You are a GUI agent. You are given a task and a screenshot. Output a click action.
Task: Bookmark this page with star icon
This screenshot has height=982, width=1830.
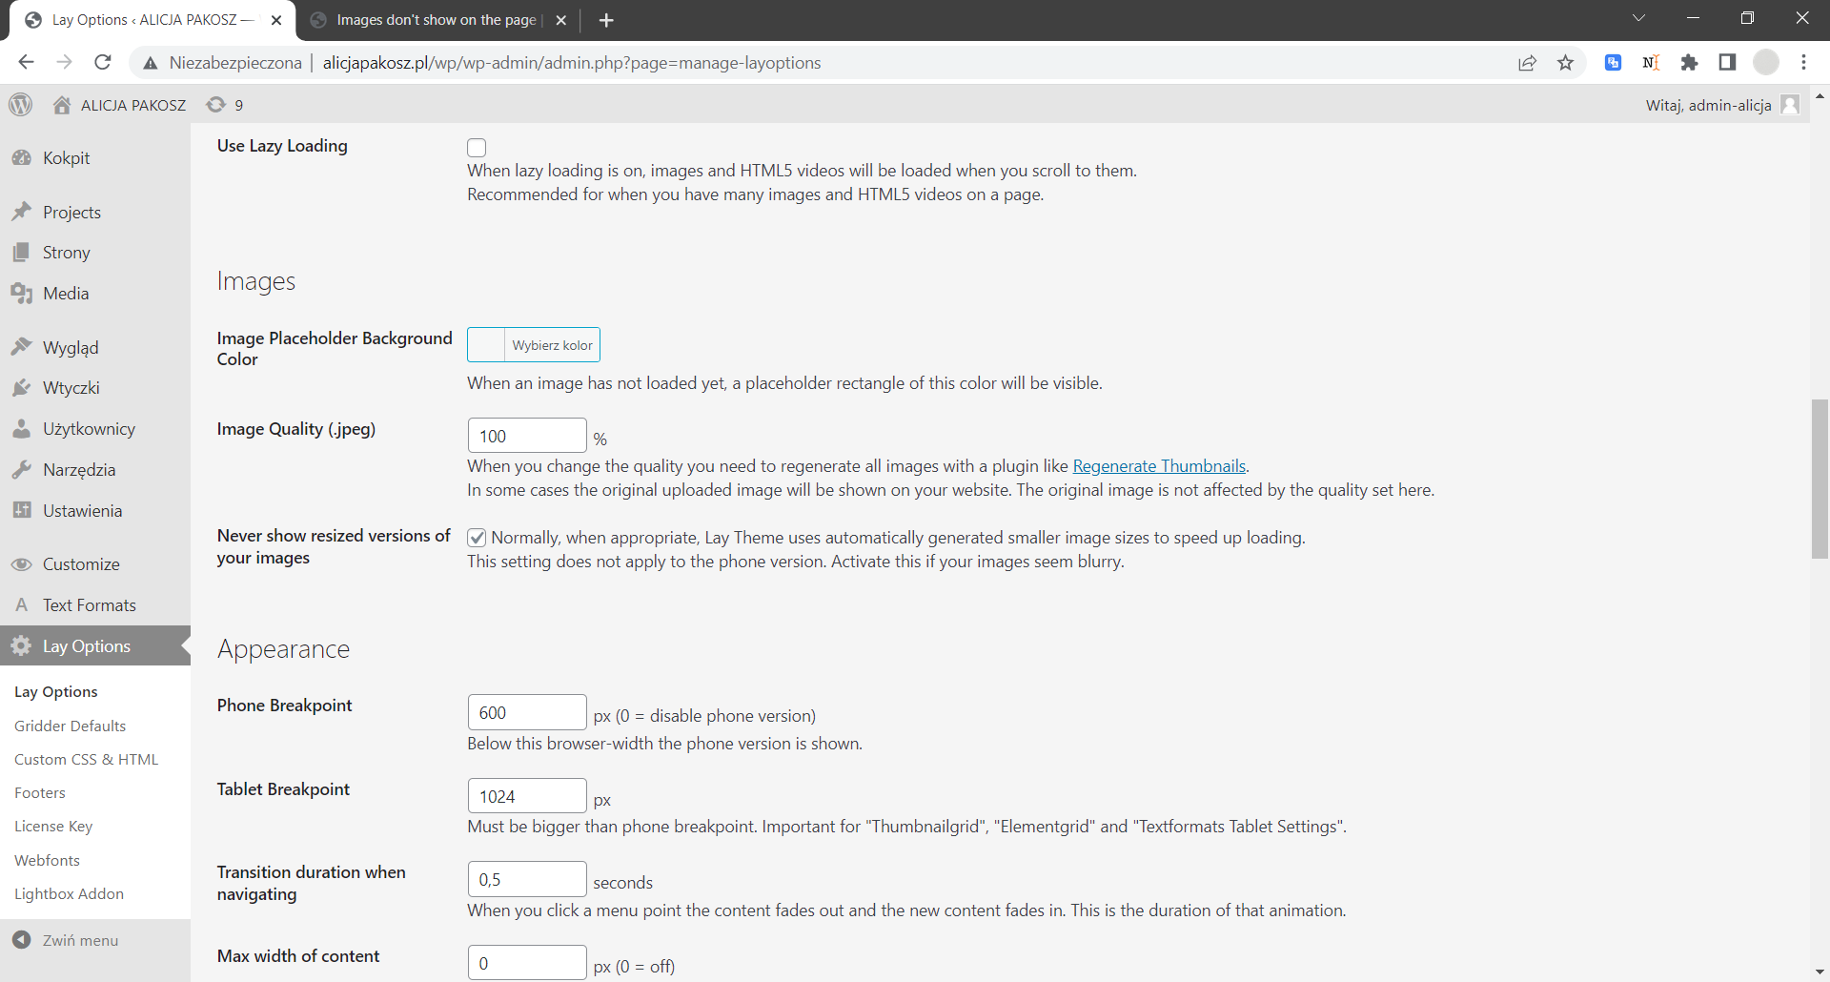click(x=1565, y=63)
